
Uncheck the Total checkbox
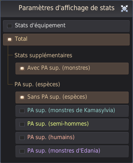(9, 39)
